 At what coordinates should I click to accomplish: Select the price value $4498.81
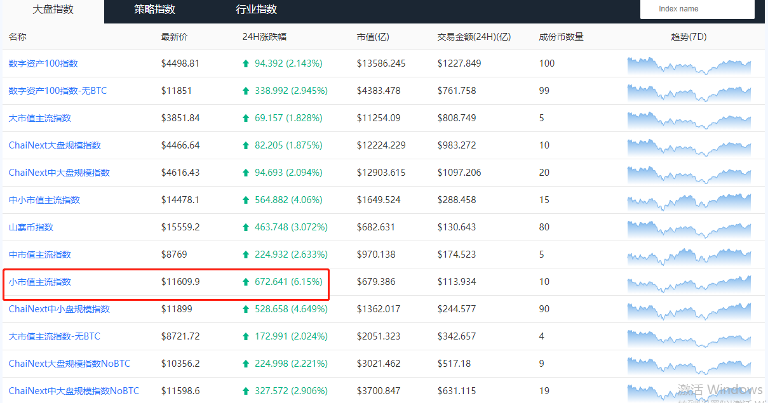point(180,63)
